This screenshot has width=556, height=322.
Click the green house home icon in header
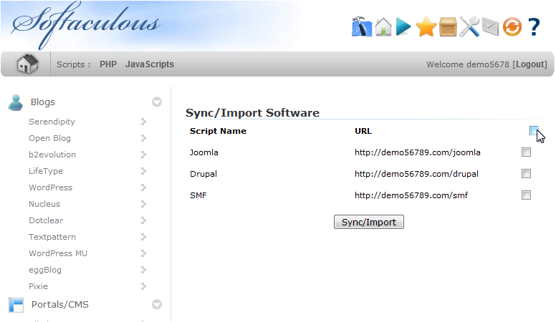coord(383,26)
